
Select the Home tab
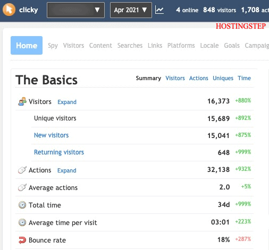(x=27, y=45)
